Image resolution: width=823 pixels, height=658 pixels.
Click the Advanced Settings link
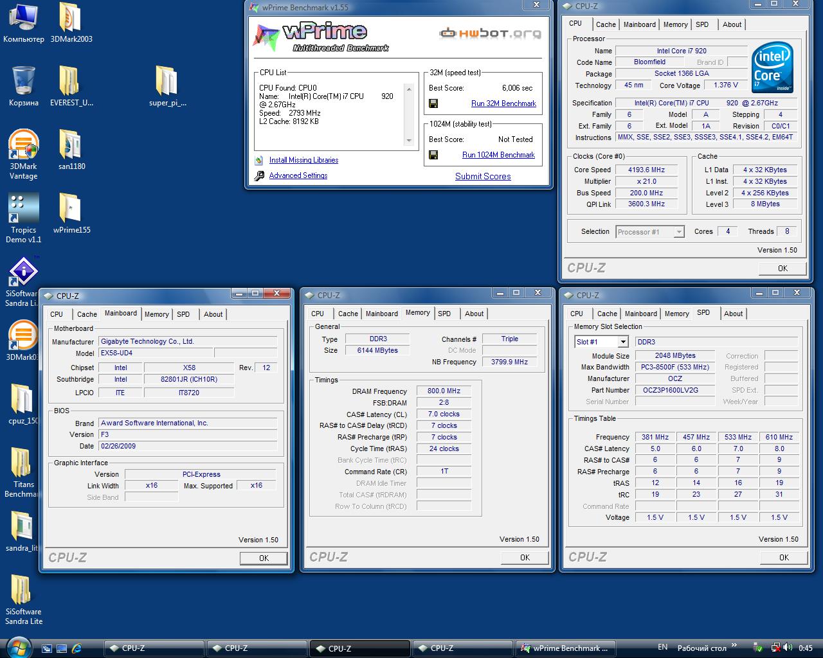(x=298, y=175)
